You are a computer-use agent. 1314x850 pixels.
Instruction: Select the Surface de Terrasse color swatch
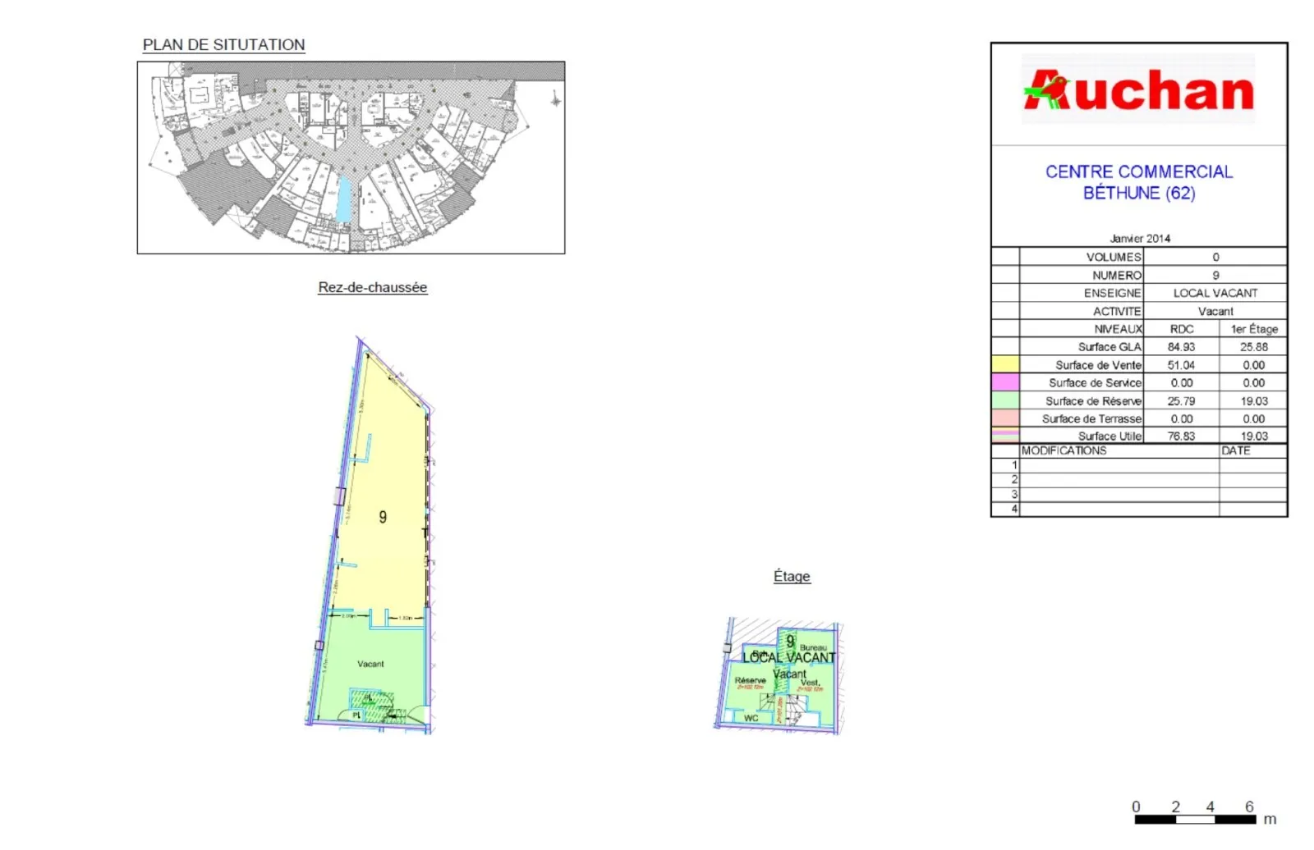1008,418
